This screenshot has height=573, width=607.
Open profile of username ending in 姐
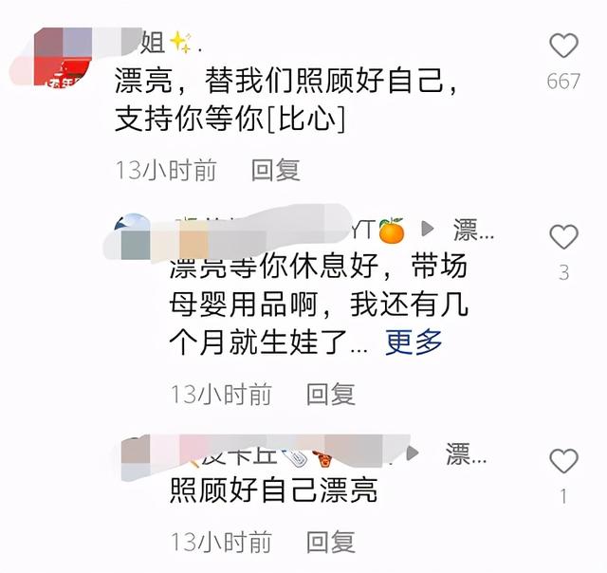pyautogui.click(x=116, y=42)
